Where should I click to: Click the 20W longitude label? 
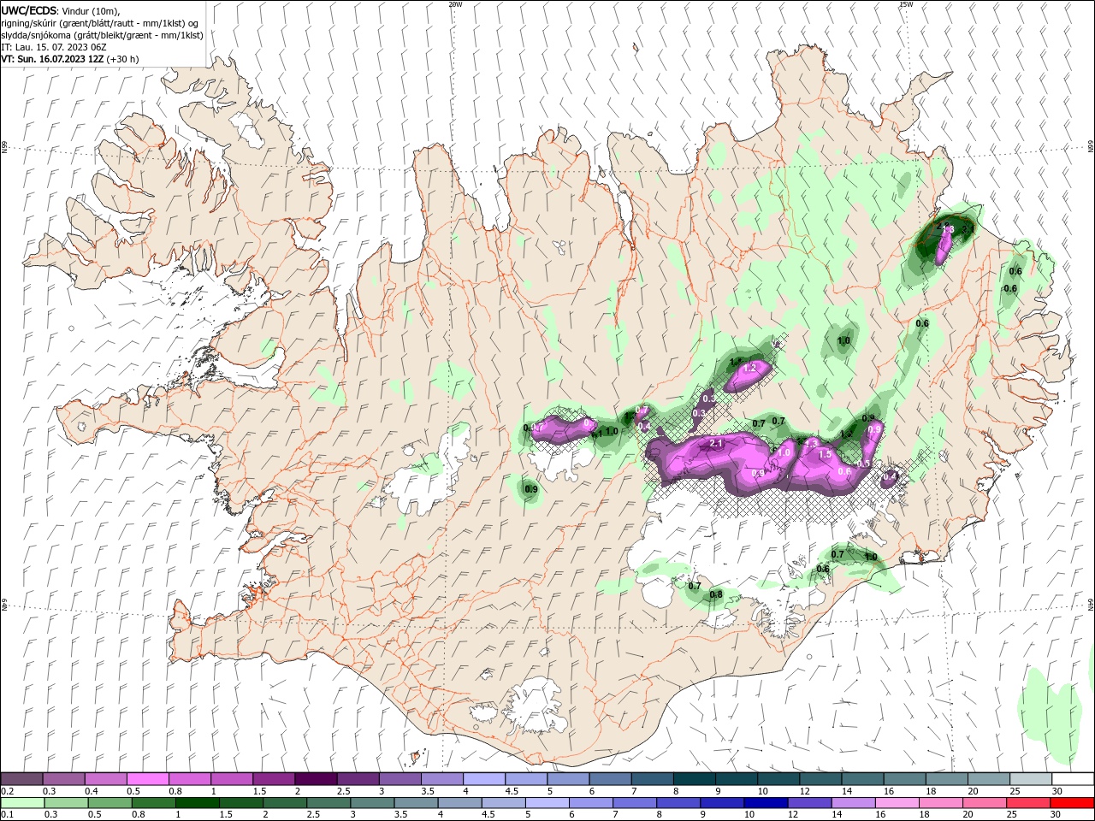(455, 4)
